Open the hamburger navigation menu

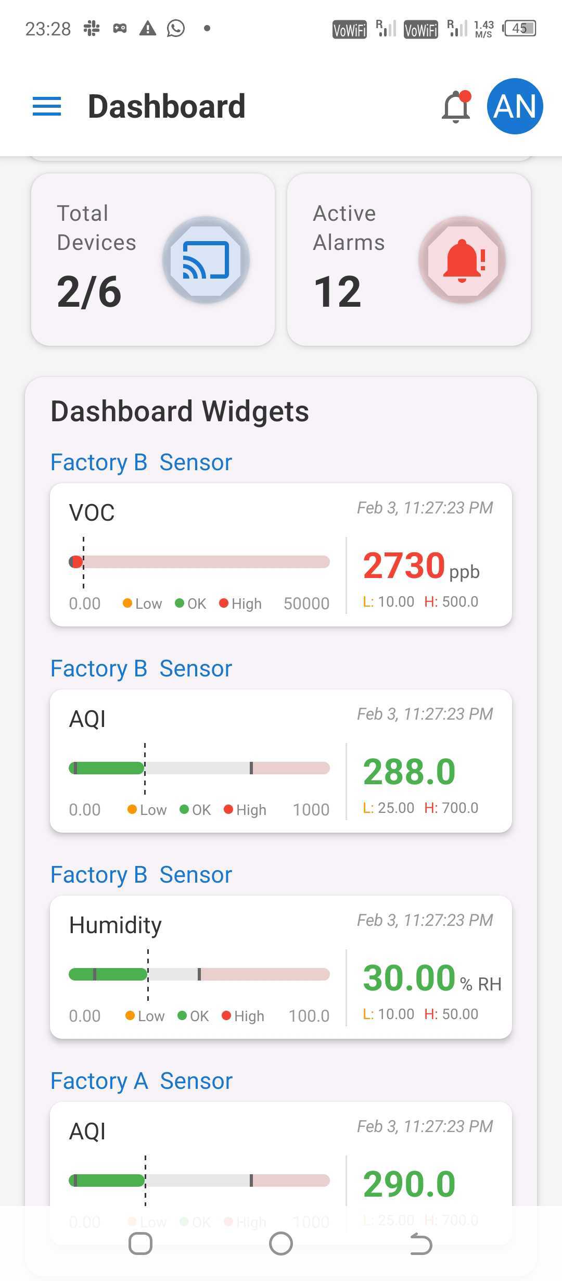(47, 106)
